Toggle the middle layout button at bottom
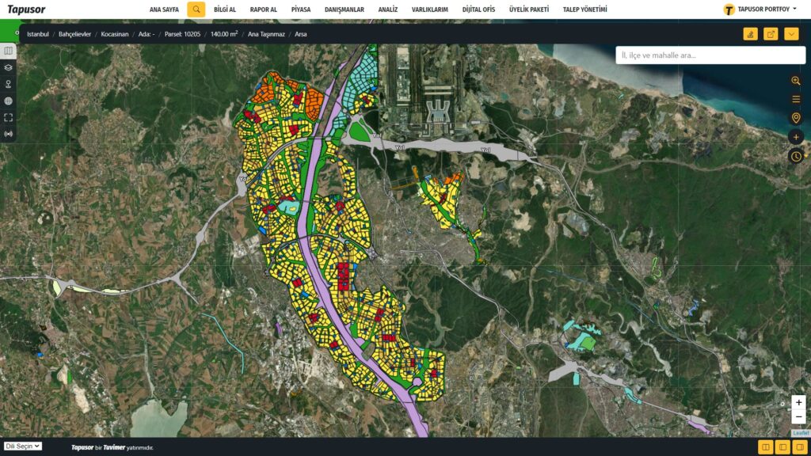811x456 pixels. 782,447
